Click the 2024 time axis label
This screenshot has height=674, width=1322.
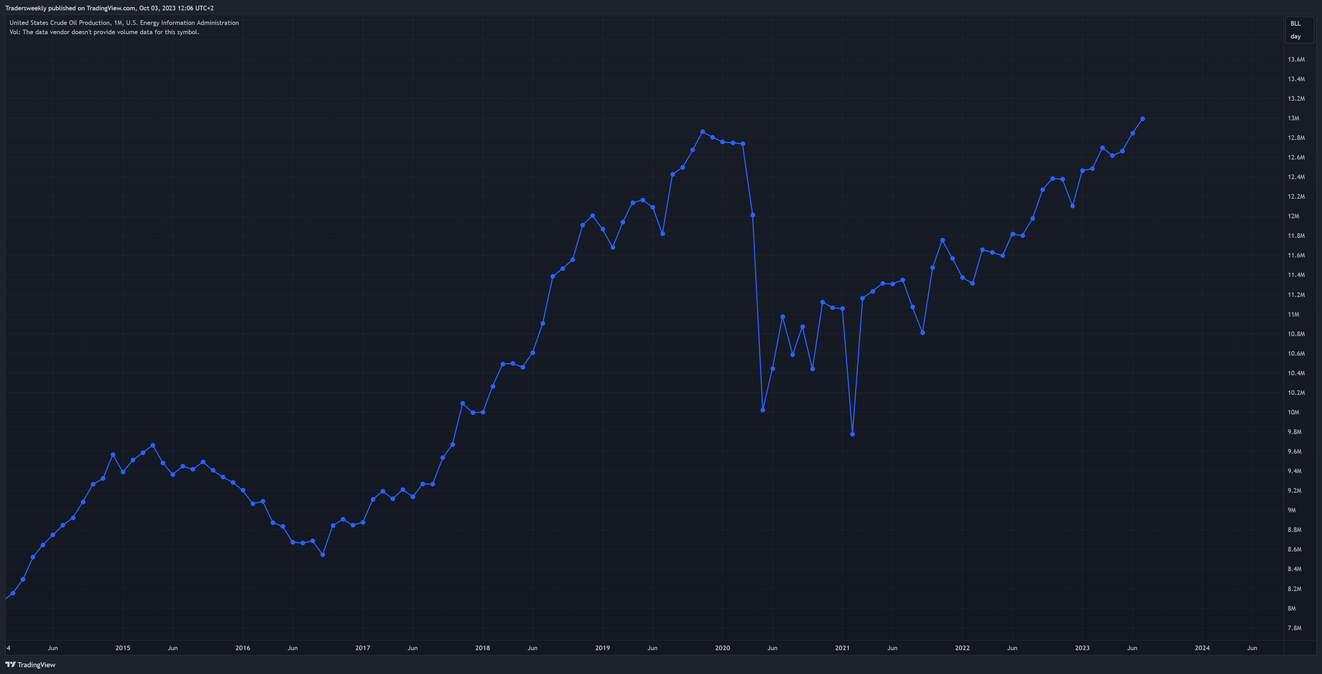(x=1202, y=648)
